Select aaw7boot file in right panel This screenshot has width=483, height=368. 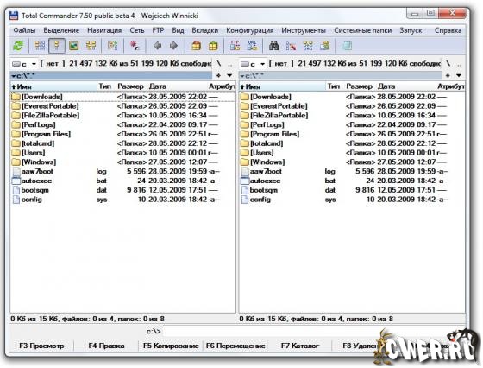[352, 172]
